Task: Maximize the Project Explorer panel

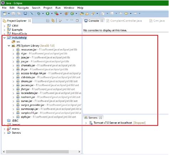Action: (x=77, y=21)
